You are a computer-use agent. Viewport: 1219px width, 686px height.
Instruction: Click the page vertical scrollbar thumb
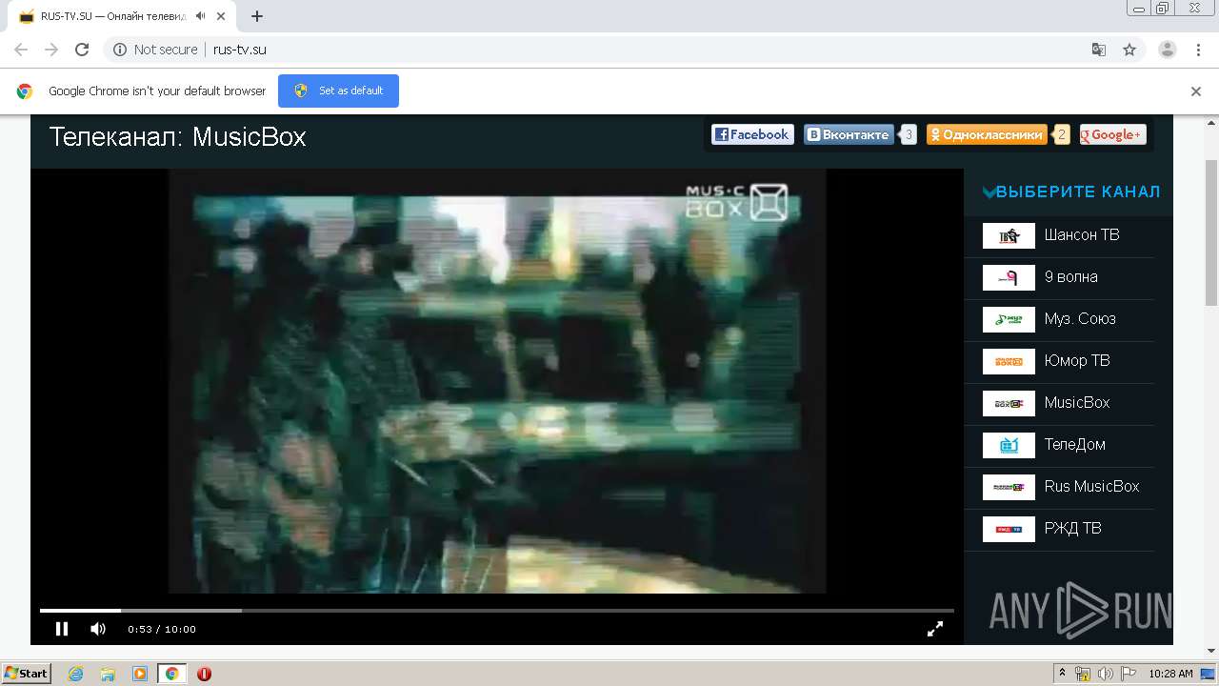coord(1211,232)
